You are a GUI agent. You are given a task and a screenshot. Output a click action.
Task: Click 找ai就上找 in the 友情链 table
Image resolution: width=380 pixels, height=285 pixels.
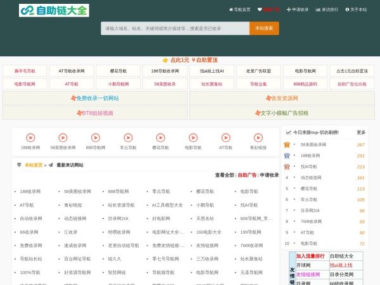[341, 265]
